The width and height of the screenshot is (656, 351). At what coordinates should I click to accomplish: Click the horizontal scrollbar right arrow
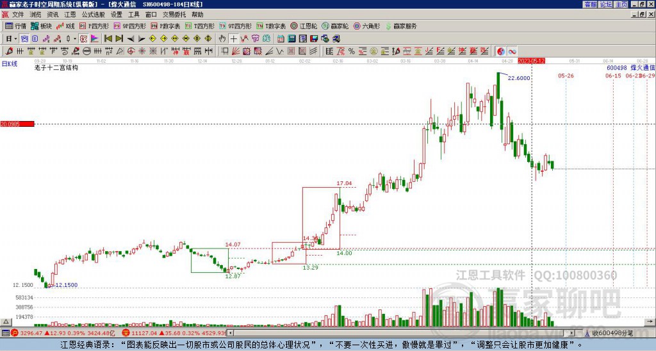point(571,333)
